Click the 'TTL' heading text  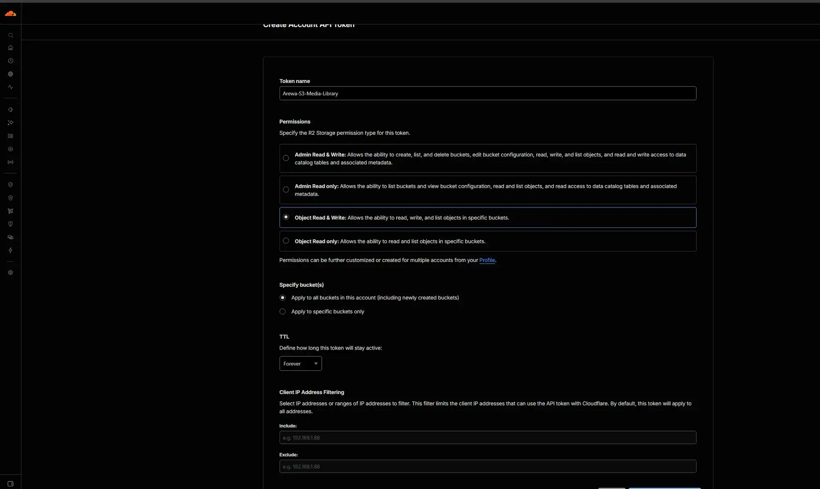(x=284, y=337)
